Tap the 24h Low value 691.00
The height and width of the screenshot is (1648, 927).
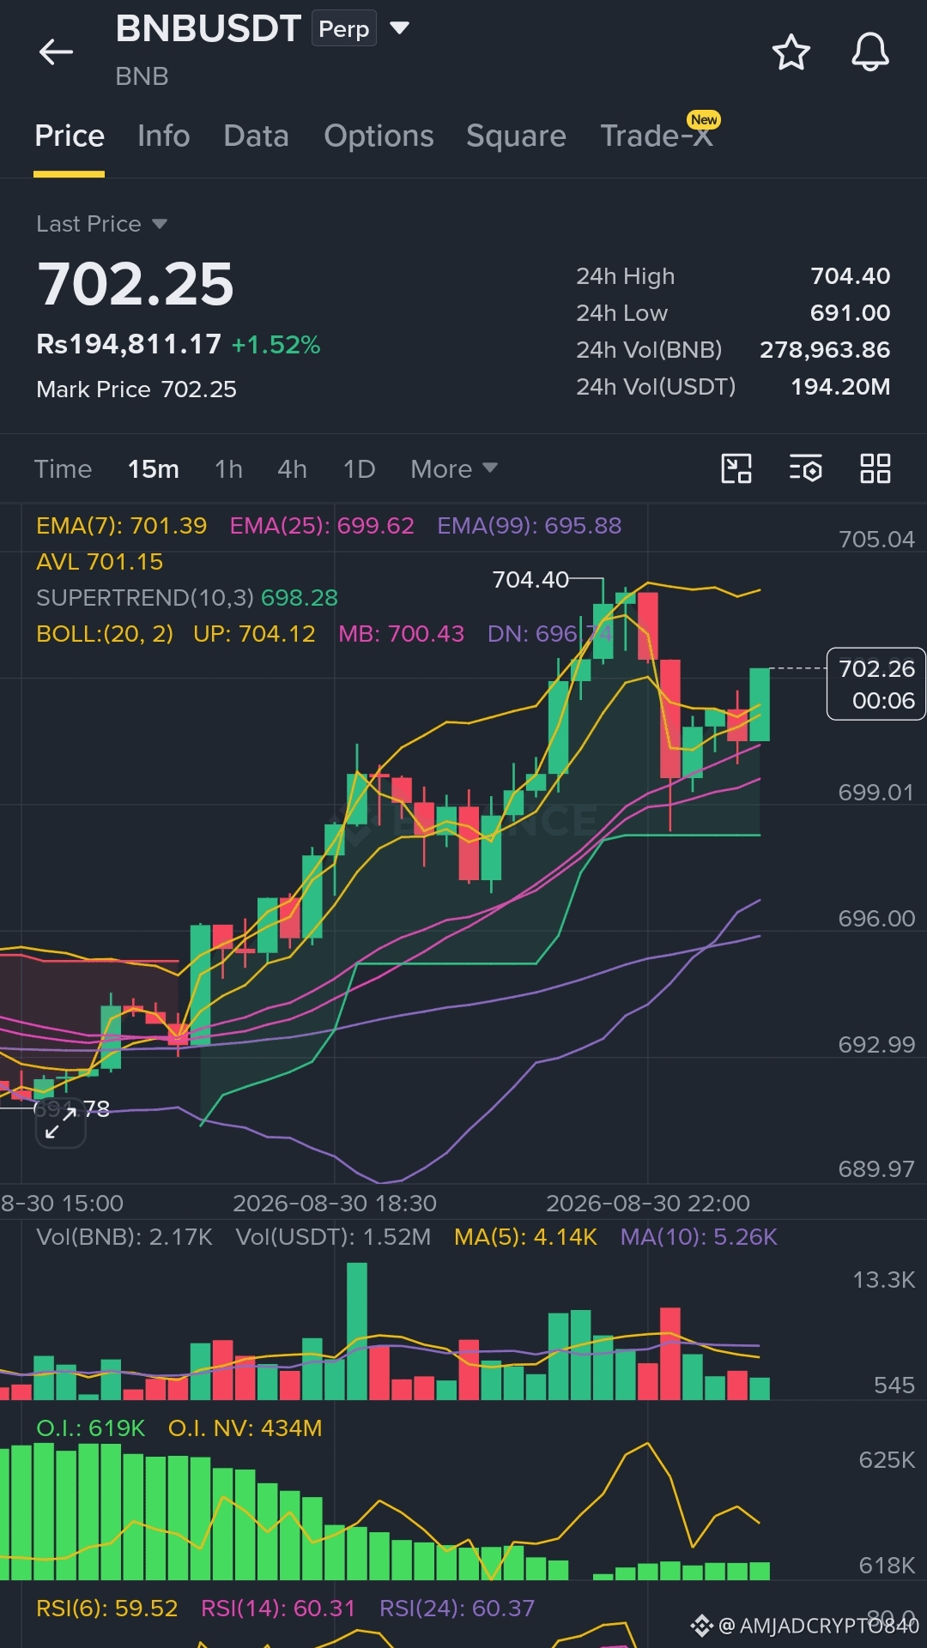click(x=850, y=313)
